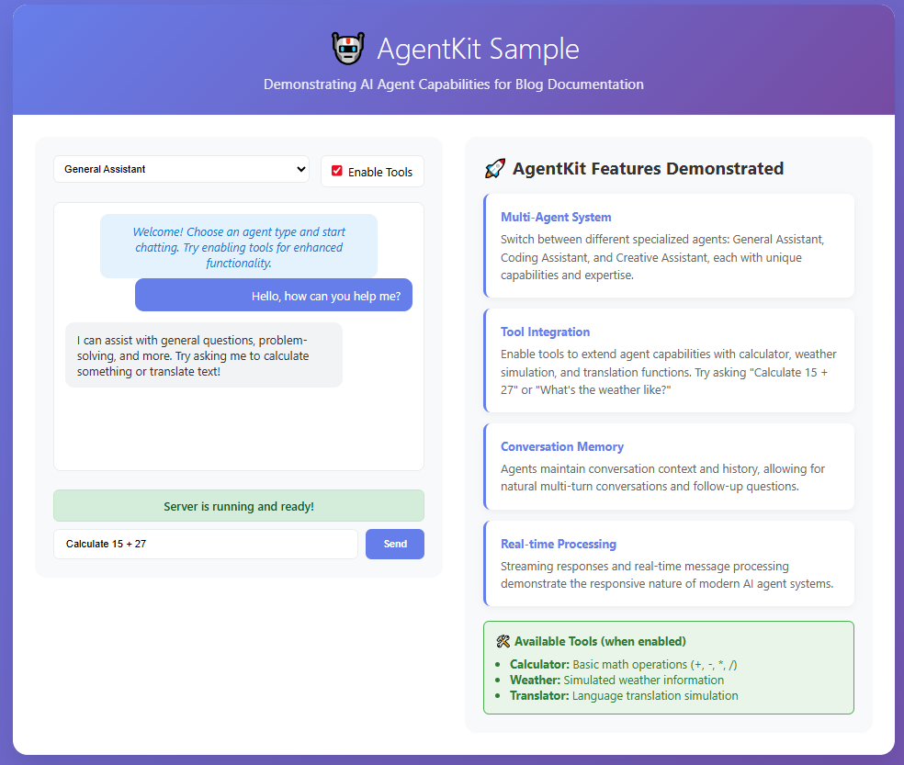The width and height of the screenshot is (904, 765).
Task: Click the assistant's reply message bubble
Action: [x=203, y=354]
